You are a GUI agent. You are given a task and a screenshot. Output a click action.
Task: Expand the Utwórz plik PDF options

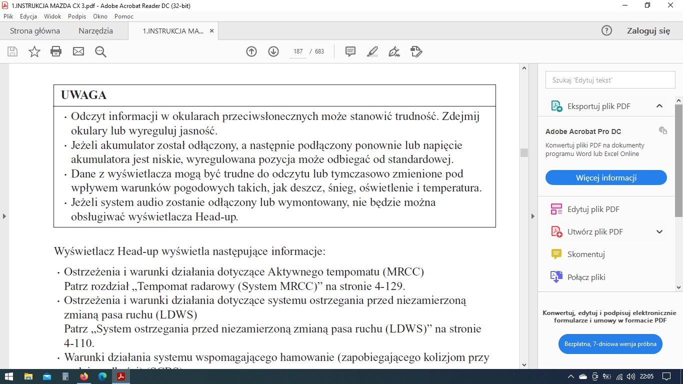point(659,231)
